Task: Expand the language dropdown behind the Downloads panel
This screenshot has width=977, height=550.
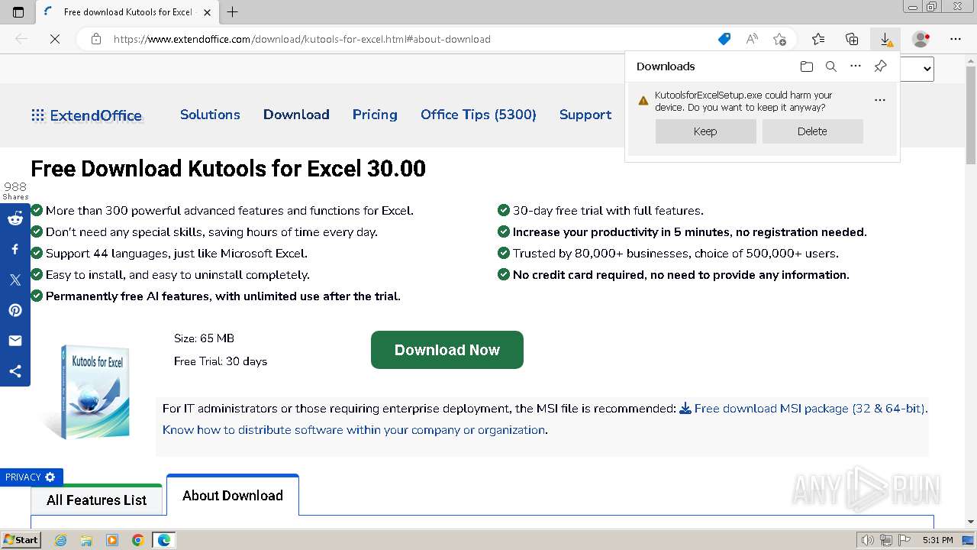Action: point(918,69)
